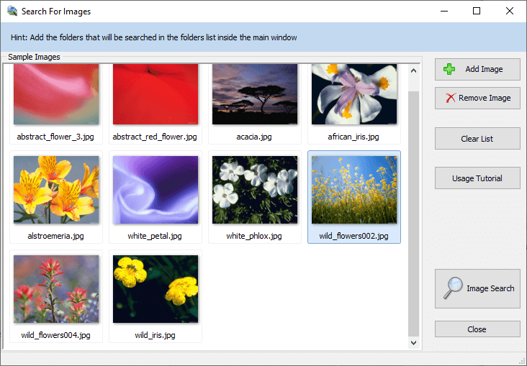Choose the wild_iris.jpg image

pyautogui.click(x=155, y=289)
